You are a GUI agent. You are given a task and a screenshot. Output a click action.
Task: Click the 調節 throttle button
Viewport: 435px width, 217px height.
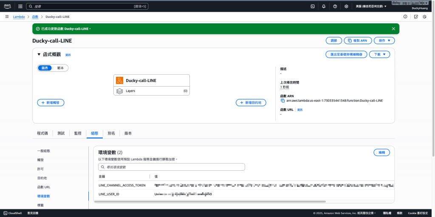click(x=334, y=40)
